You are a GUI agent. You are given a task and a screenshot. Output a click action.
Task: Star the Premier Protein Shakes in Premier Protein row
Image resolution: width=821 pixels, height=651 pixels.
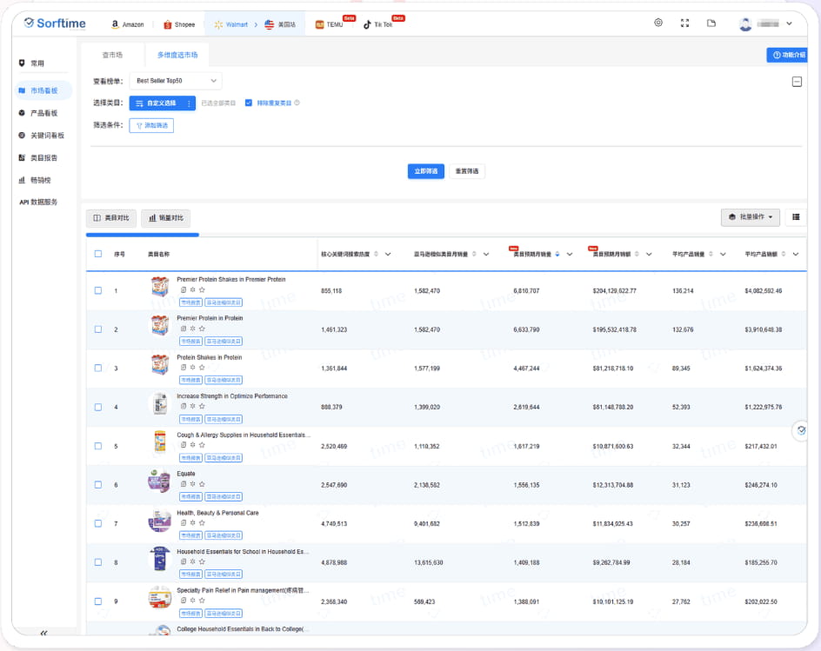coord(202,290)
